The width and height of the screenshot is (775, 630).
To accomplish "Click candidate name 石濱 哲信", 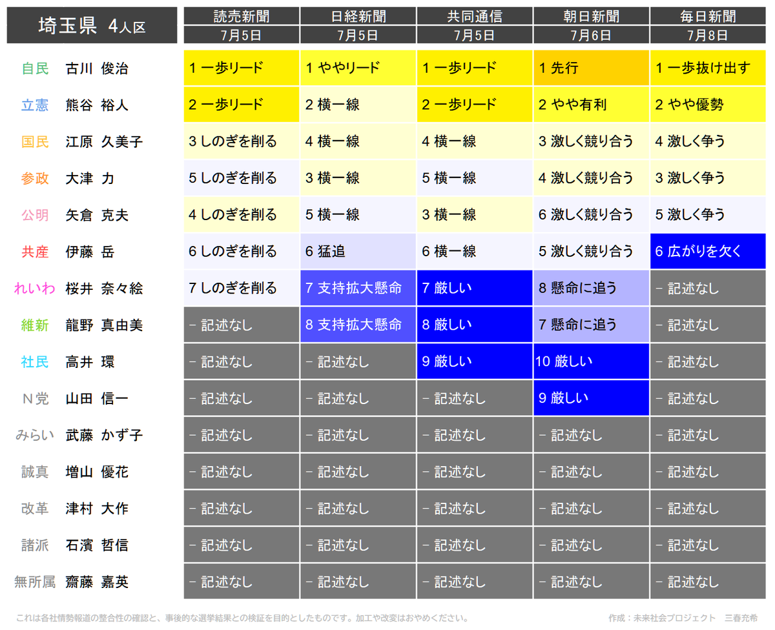I will pyautogui.click(x=97, y=545).
